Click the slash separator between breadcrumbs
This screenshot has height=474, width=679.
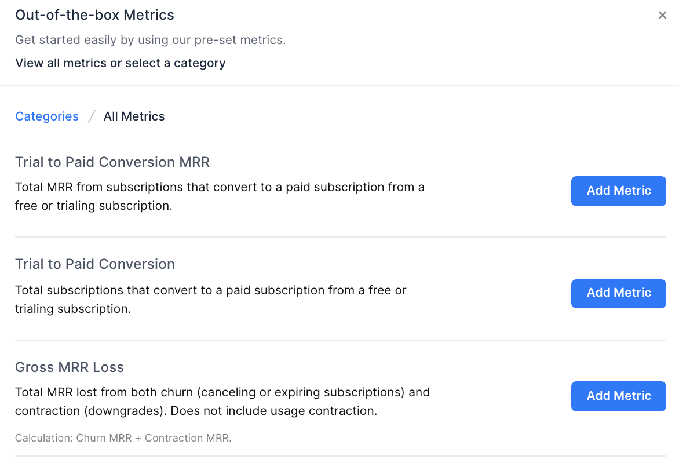click(91, 116)
